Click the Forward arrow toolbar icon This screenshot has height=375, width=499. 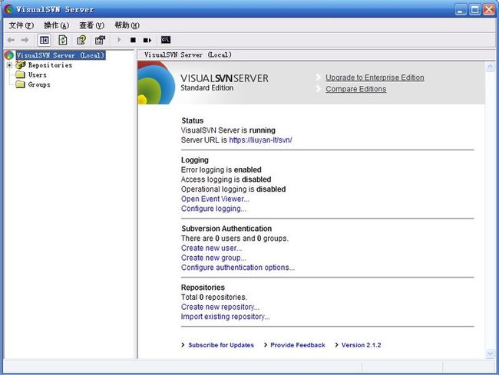pyautogui.click(x=25, y=40)
